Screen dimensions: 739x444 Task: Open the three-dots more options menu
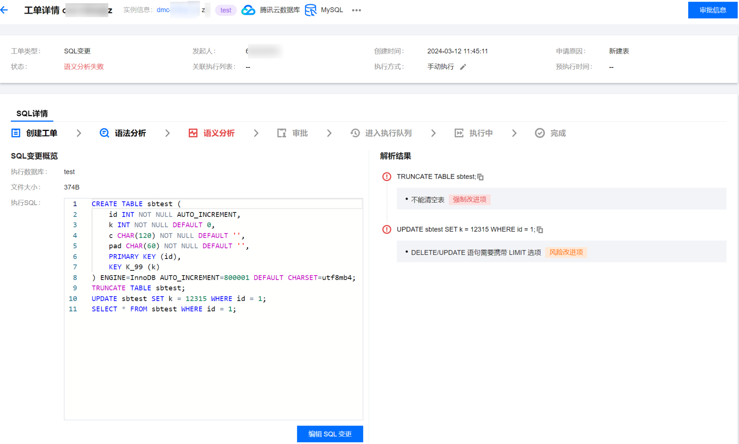tap(356, 10)
